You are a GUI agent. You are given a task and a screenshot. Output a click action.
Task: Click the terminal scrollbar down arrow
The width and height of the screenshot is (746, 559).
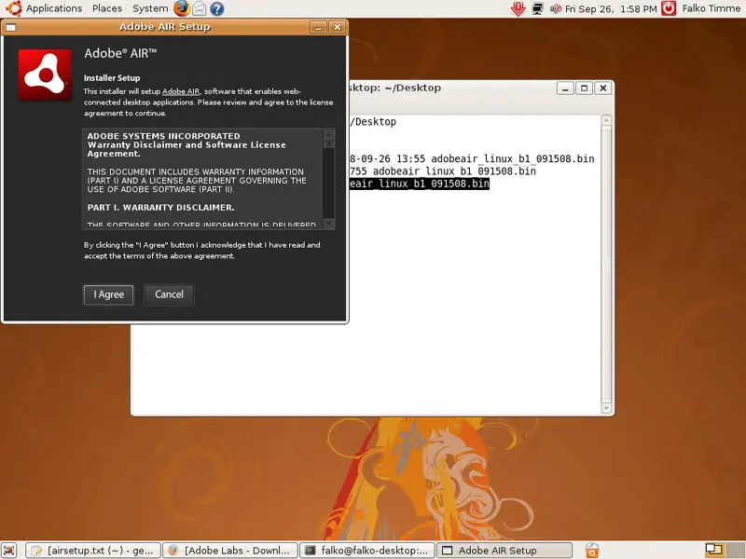click(606, 408)
